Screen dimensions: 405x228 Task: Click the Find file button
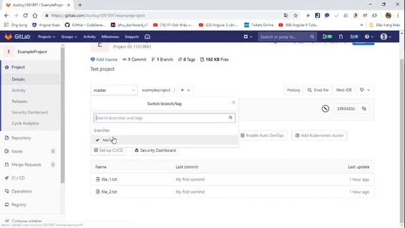[x=318, y=90]
